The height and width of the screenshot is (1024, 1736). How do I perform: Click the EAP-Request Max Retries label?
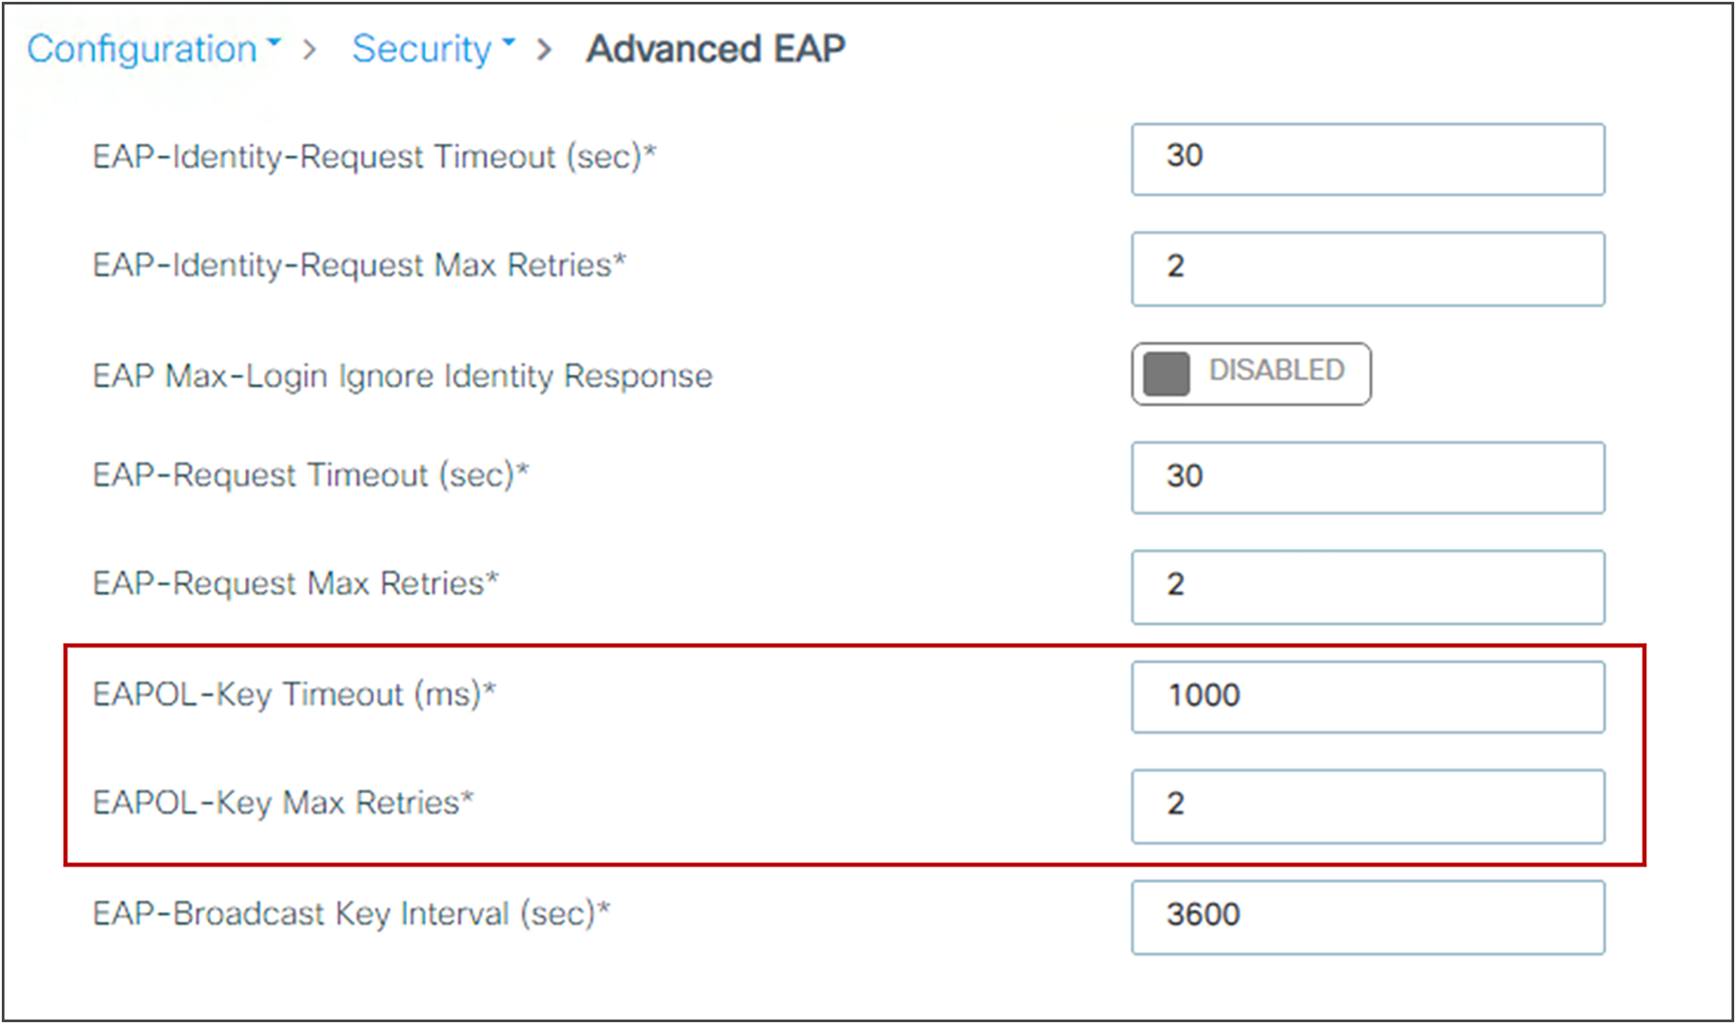pos(296,584)
